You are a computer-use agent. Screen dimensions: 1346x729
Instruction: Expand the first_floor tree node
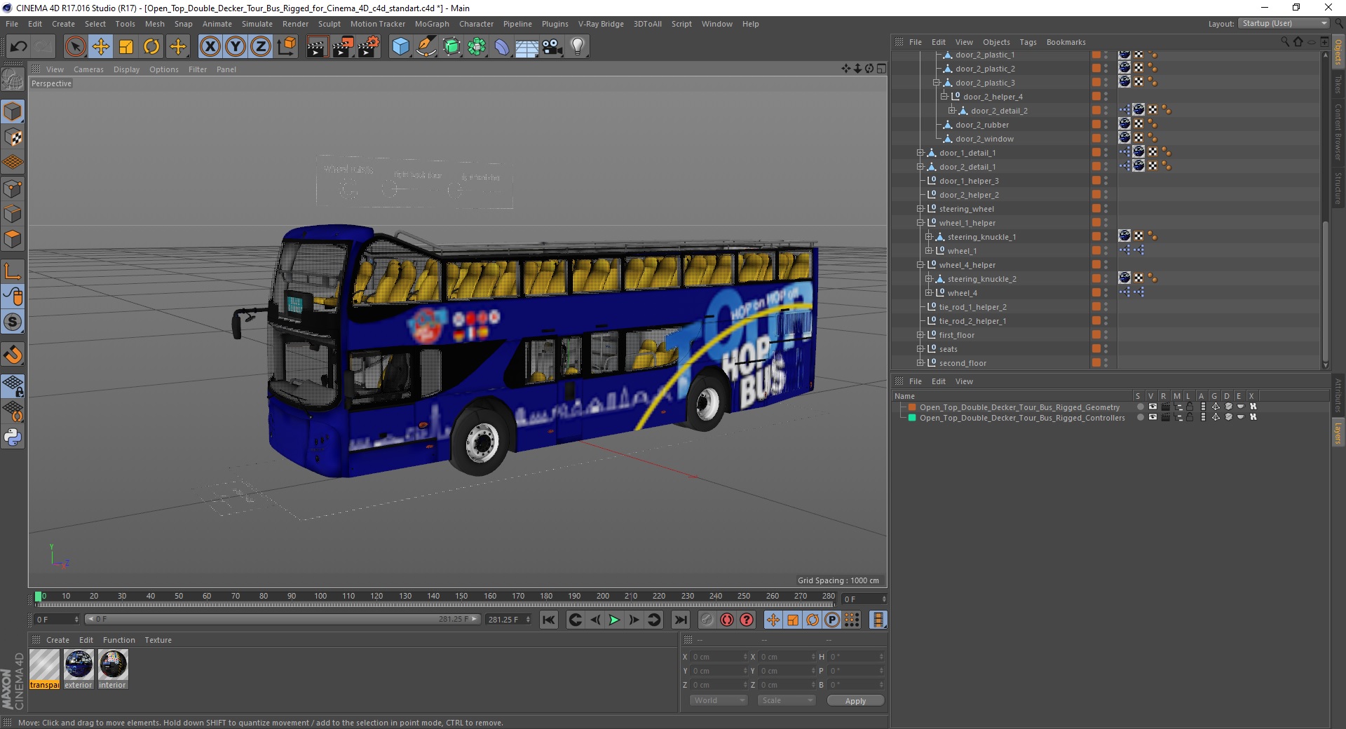[x=920, y=335]
